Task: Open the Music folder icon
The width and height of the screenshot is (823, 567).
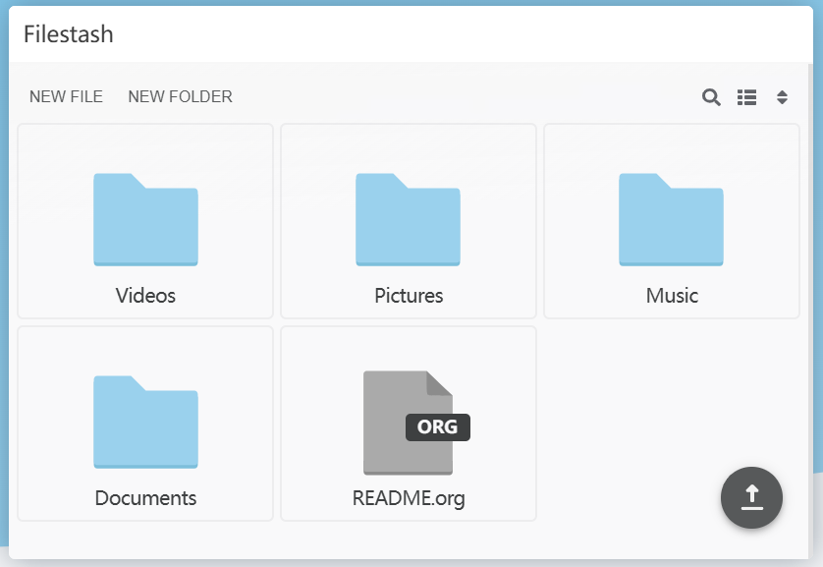Action: click(x=671, y=220)
